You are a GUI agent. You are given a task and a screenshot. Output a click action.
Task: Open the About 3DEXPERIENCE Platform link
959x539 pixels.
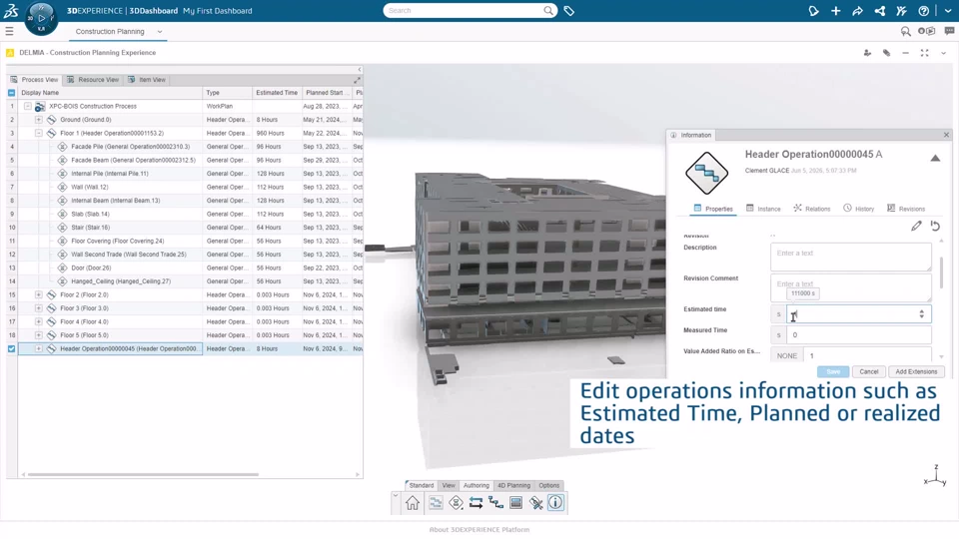pos(479,530)
